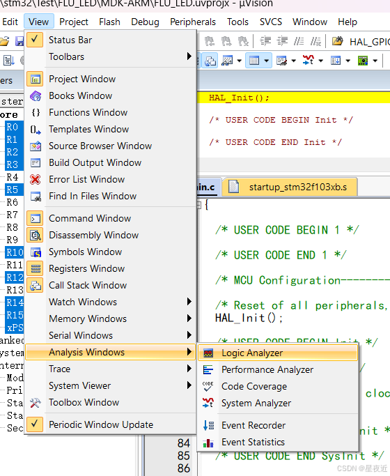
Task: Select the Analysis Windows menu entry
Action: coord(111,352)
